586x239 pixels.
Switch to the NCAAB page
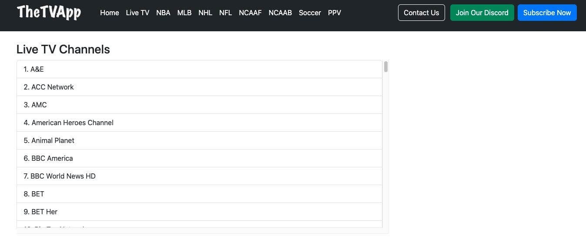(x=280, y=13)
